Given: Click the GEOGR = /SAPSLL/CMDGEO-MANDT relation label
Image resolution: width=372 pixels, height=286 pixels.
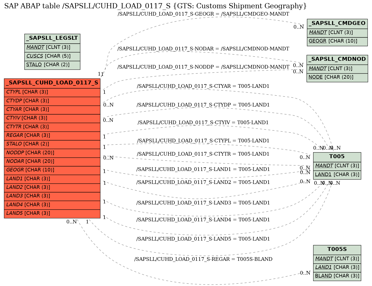Looking at the screenshot, I should [203, 14].
